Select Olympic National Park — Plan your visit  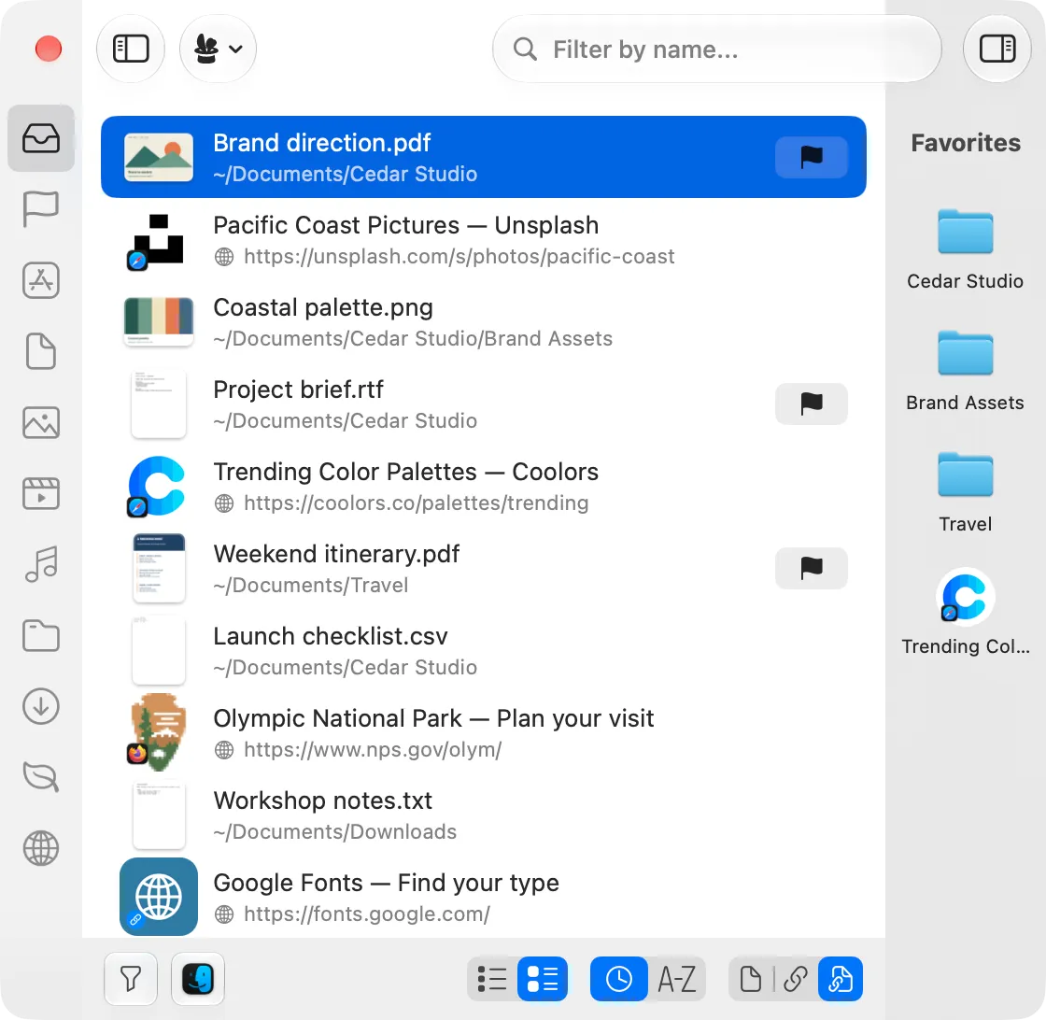[x=484, y=732]
